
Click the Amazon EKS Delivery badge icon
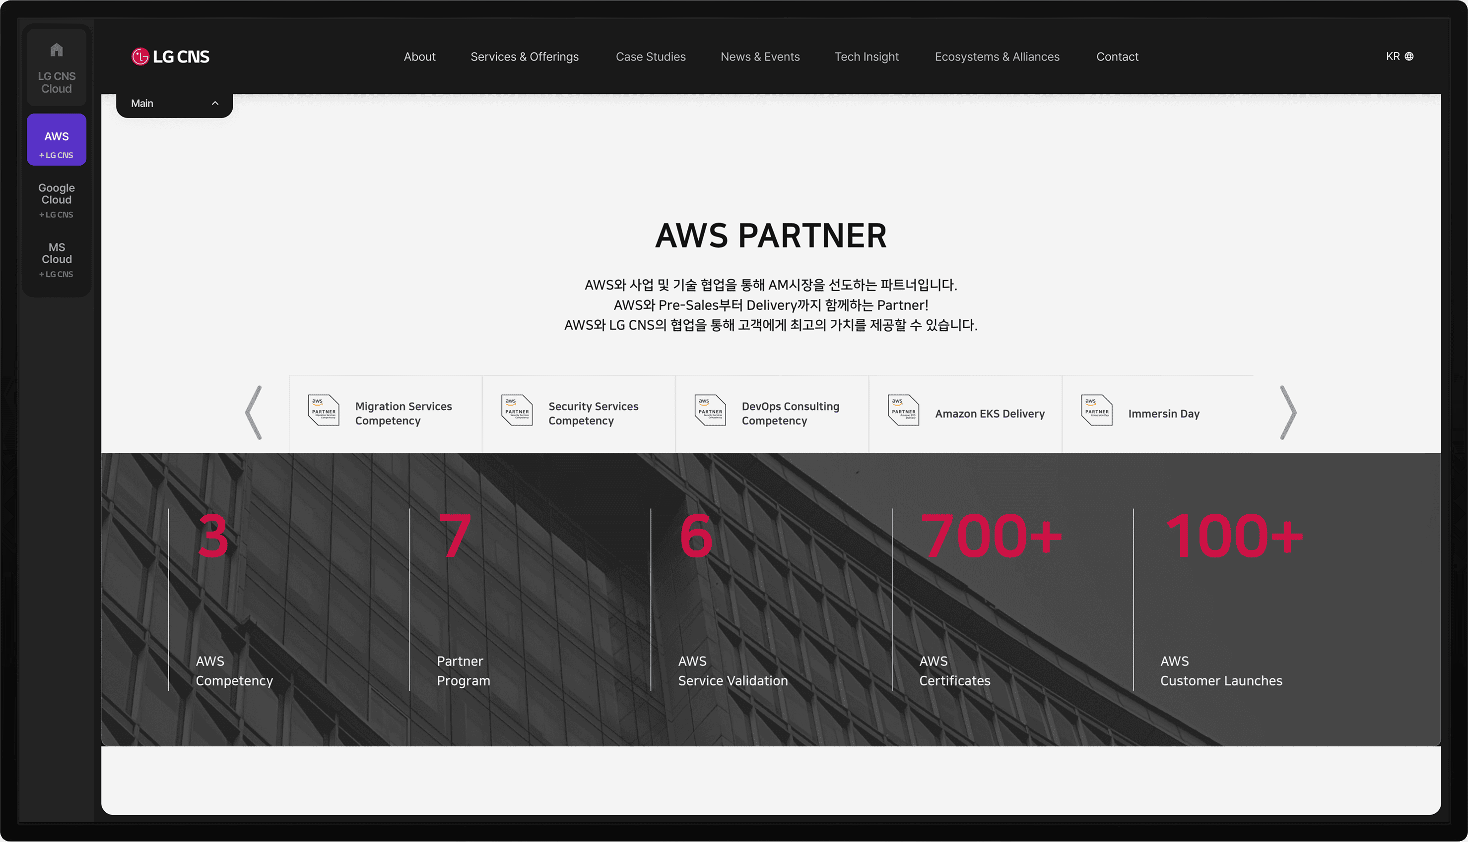point(903,410)
